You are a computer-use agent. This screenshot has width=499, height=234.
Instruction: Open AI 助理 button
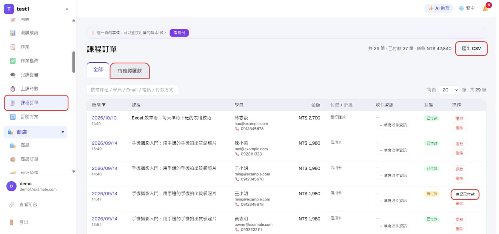tap(439, 8)
